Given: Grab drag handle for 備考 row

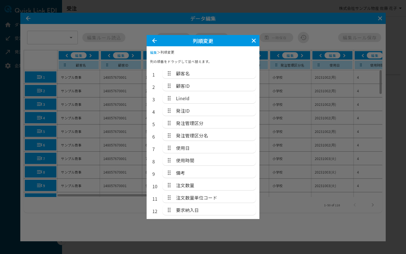Looking at the screenshot, I should pyautogui.click(x=169, y=173).
